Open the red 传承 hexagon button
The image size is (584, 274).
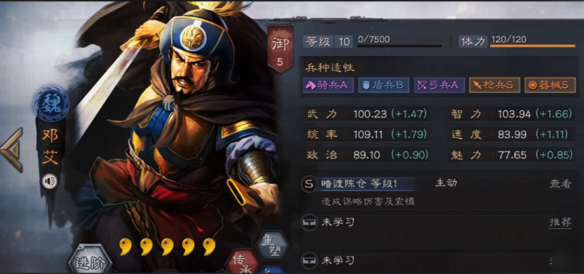pyautogui.click(x=244, y=262)
